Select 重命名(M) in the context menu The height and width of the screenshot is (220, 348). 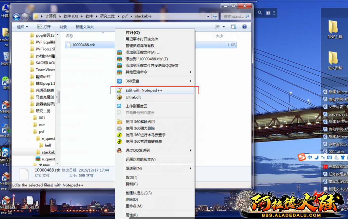tap(134, 206)
